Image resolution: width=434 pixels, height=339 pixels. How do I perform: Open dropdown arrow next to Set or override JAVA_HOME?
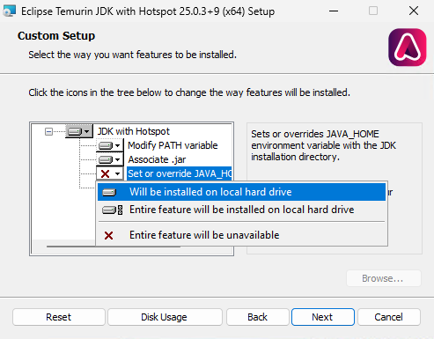117,173
